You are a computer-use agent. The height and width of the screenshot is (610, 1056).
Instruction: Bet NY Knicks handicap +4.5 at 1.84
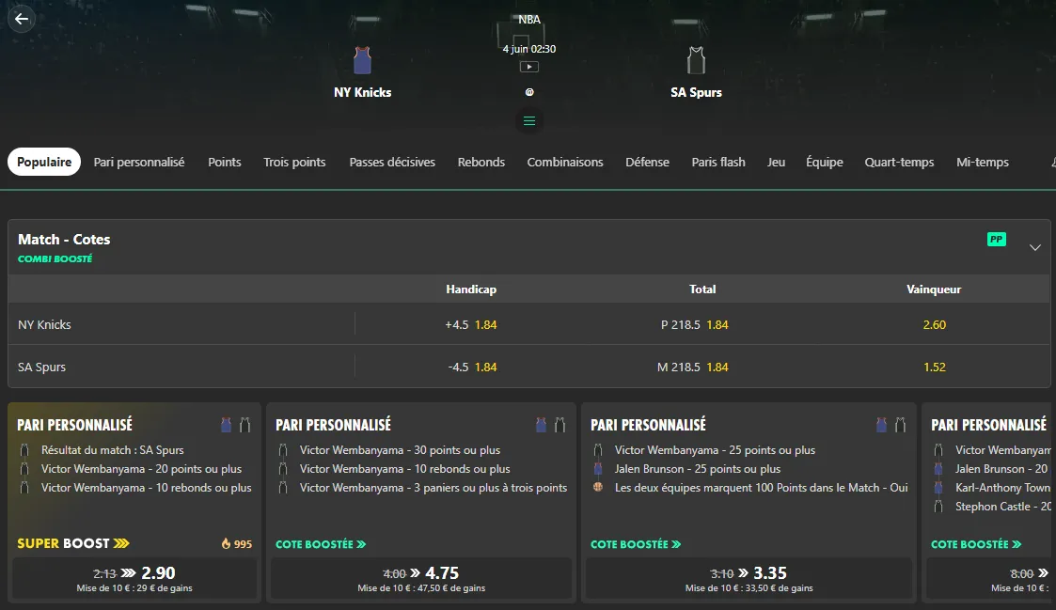(x=471, y=324)
